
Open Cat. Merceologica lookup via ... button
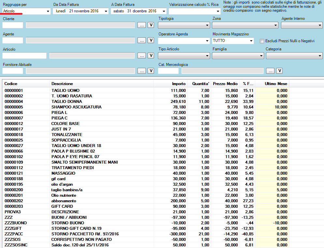[270, 70]
